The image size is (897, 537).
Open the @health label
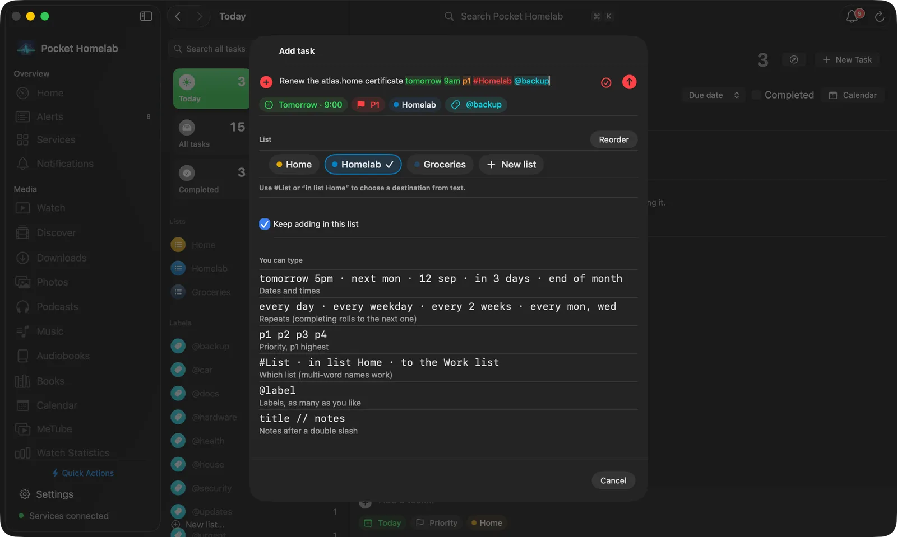click(x=209, y=441)
